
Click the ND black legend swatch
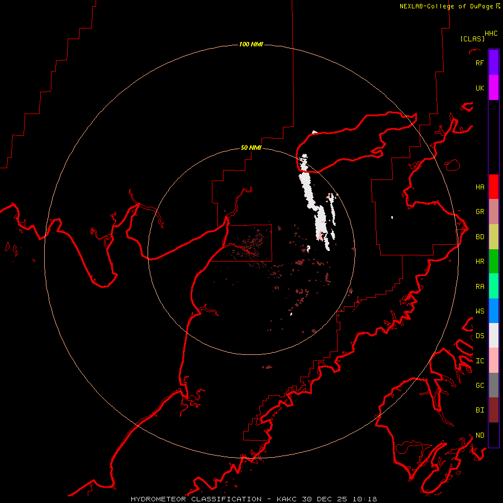click(x=493, y=435)
